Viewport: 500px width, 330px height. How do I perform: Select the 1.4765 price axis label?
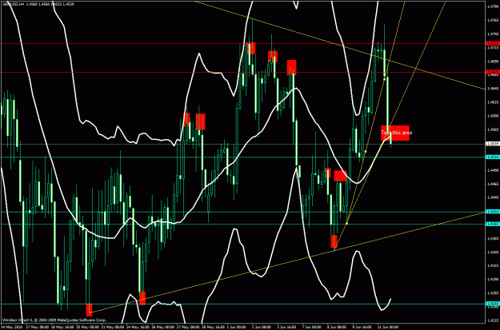tap(492, 20)
